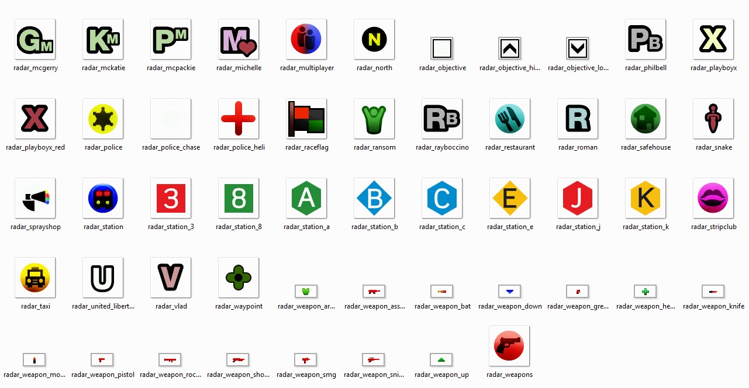Screen dimensions: 749x388
Task: Select radar_weapon_he green plus thumbnail
Action: (x=646, y=291)
